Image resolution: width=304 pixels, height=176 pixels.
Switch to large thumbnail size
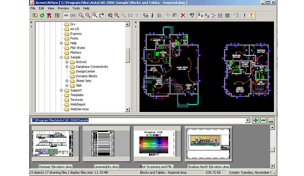pos(73,15)
